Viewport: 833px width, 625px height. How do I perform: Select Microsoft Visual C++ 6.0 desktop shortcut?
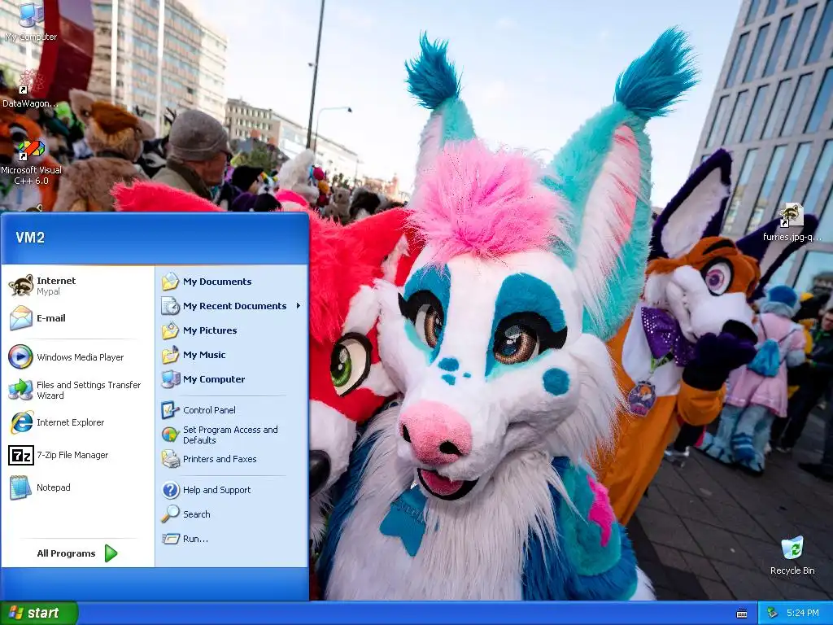coord(31,162)
